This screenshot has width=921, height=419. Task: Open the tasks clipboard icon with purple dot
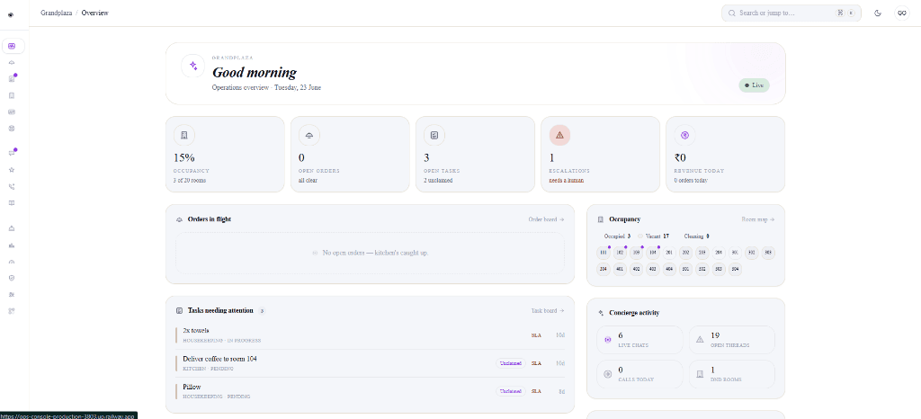click(12, 78)
